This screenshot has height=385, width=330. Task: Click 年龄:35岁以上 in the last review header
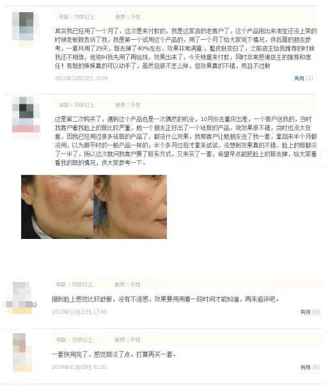pyautogui.click(x=75, y=340)
